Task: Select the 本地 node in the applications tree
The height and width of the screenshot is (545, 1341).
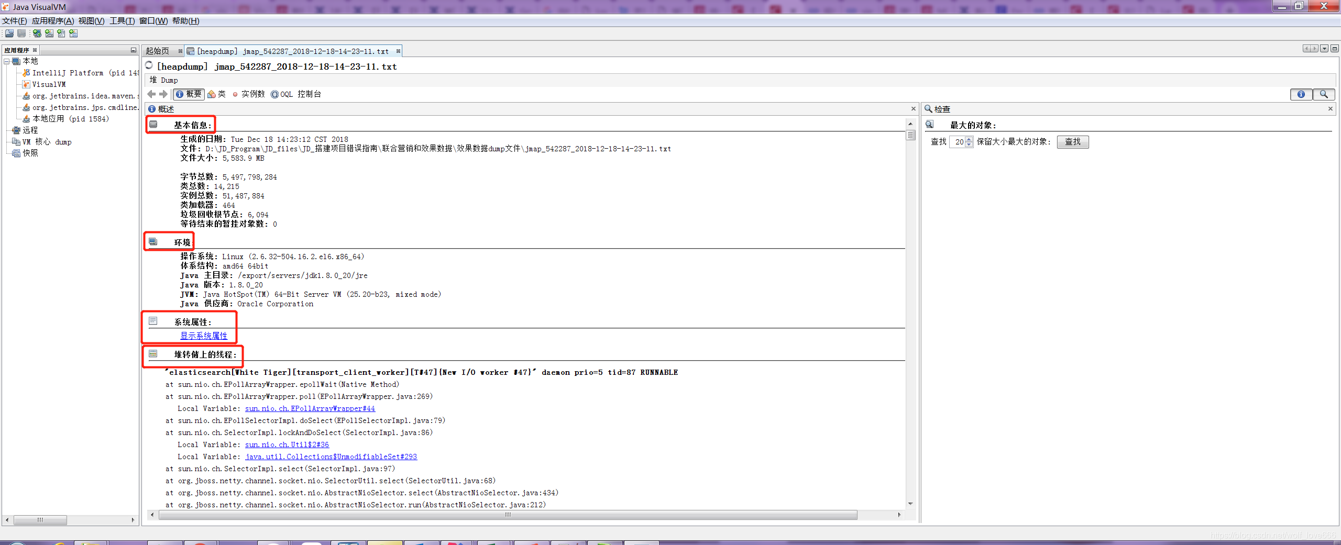Action: click(25, 61)
